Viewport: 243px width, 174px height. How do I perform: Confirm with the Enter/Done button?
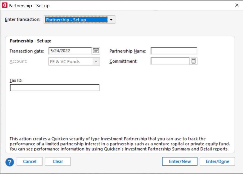point(217,162)
